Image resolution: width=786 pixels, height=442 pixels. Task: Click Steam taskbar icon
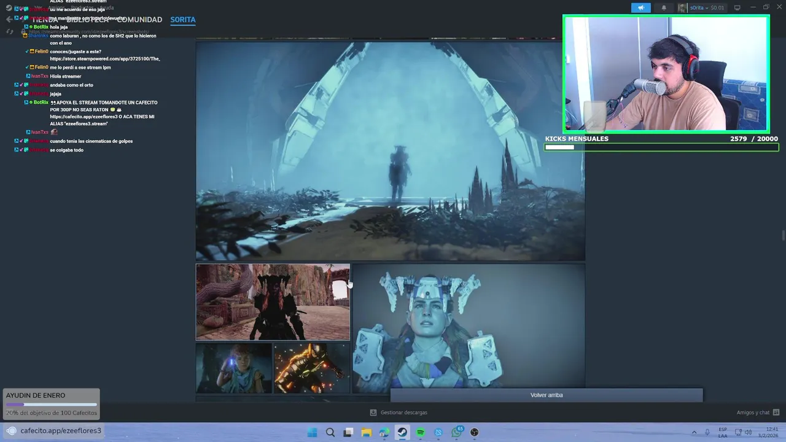pyautogui.click(x=402, y=432)
